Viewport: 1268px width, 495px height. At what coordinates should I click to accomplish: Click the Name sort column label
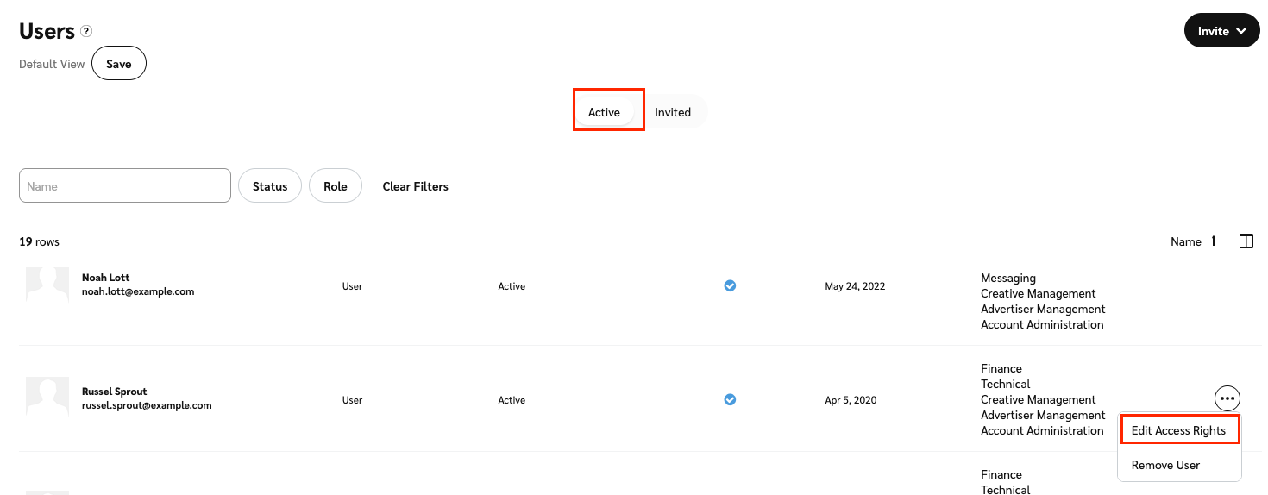(1185, 241)
